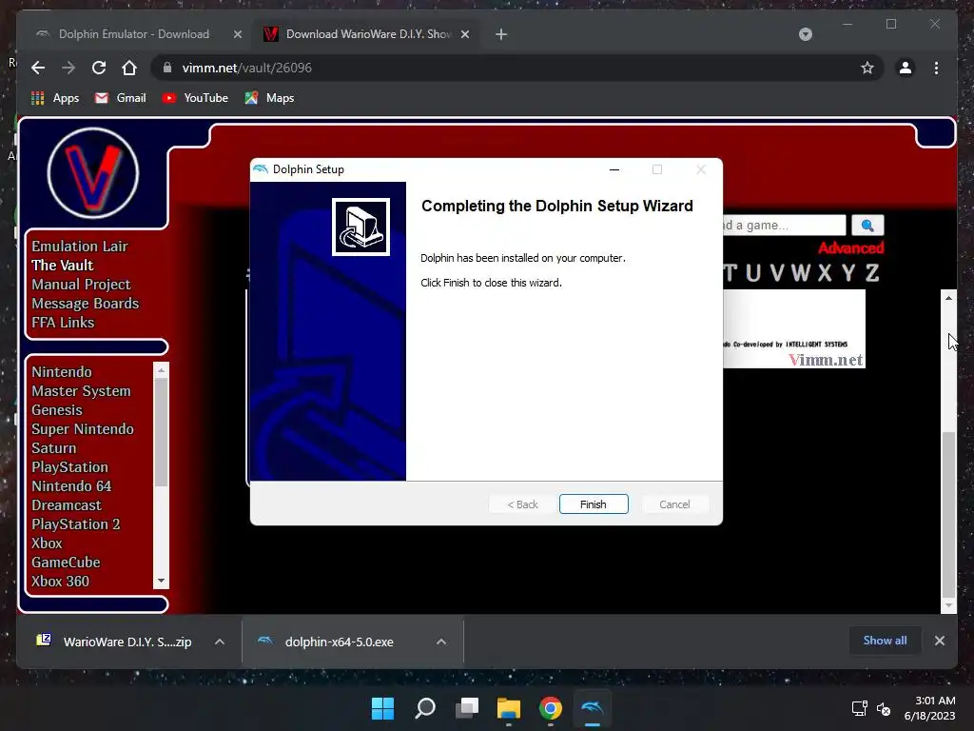Open the Chrome profile menu
The image size is (974, 731).
pos(906,68)
